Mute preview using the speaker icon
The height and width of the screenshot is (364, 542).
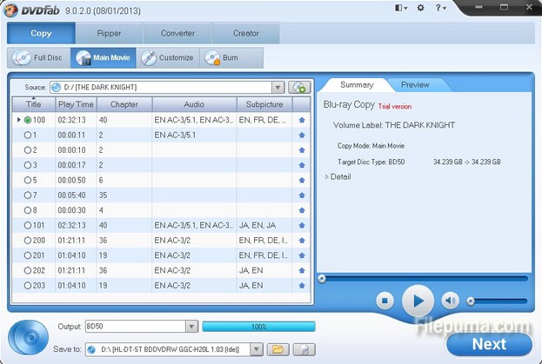click(450, 301)
